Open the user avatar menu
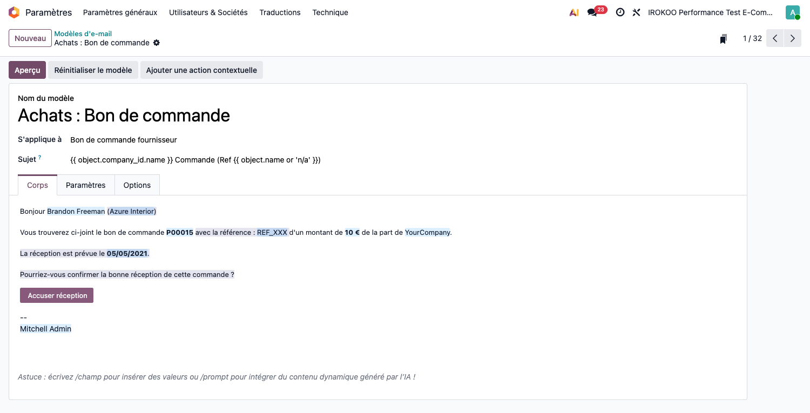The image size is (810, 413). pyautogui.click(x=793, y=12)
